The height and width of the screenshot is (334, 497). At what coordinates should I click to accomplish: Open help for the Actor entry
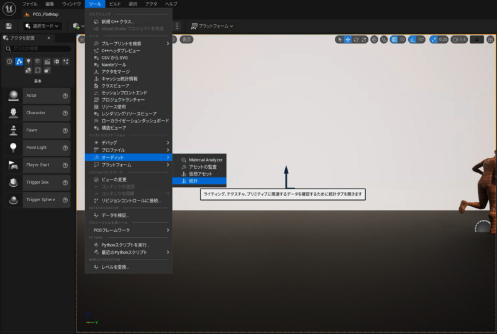(x=65, y=96)
